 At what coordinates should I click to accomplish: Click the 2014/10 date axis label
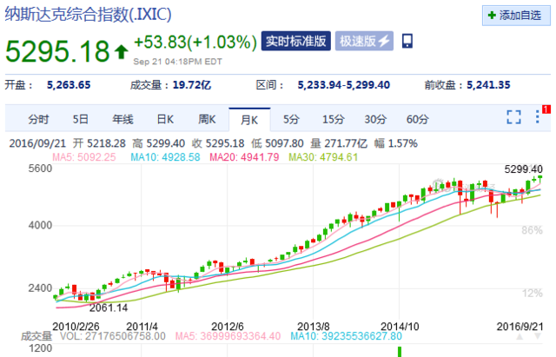pos(400,326)
